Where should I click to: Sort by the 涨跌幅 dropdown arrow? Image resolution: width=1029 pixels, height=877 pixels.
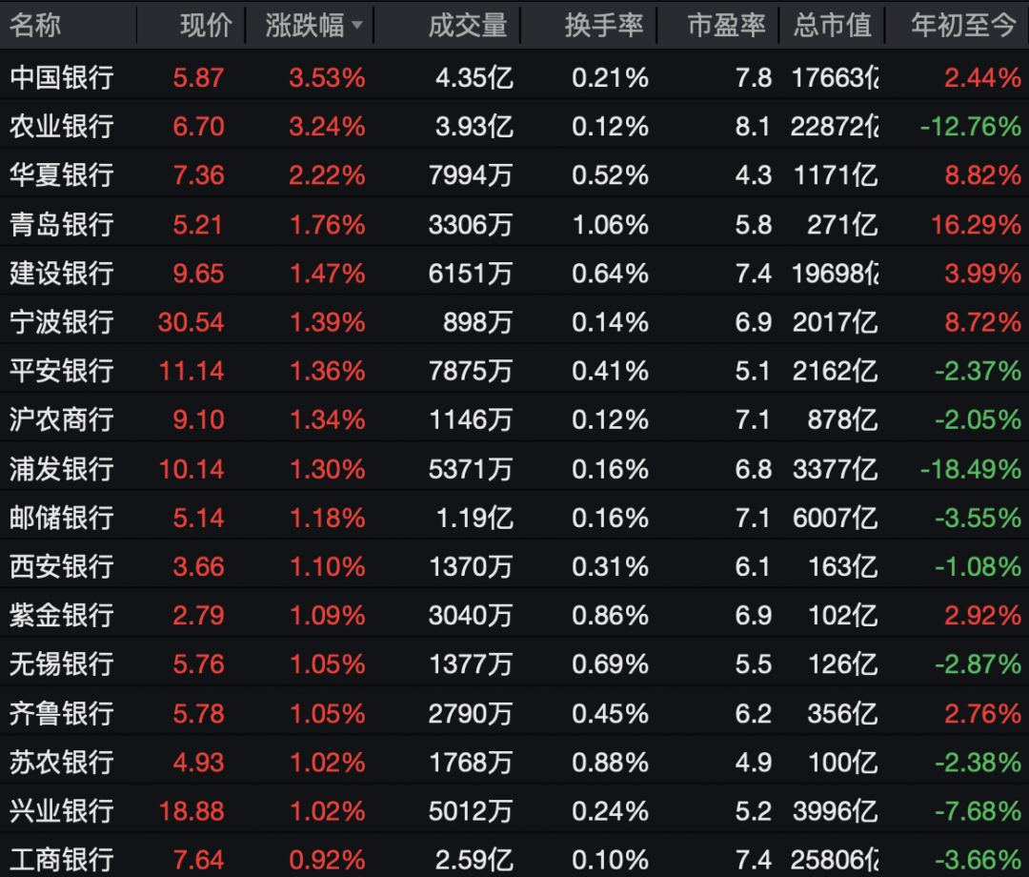coord(357,26)
